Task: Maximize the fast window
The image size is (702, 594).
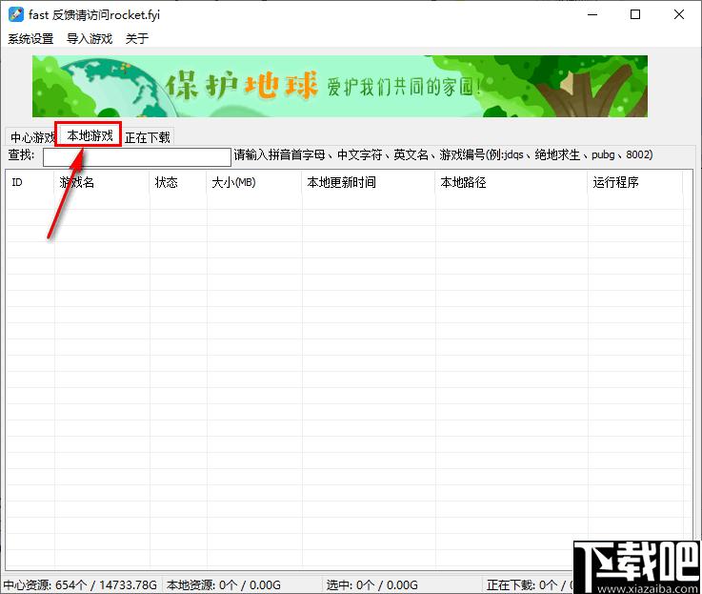Action: click(x=634, y=14)
